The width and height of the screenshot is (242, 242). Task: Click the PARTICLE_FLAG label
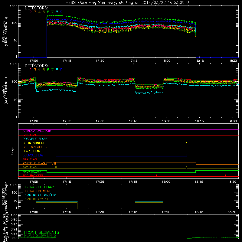34,163
